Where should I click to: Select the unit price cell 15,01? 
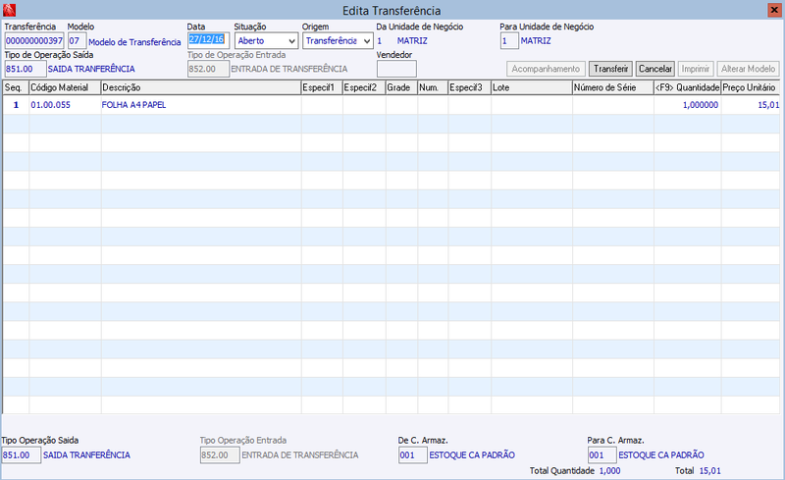(751, 105)
